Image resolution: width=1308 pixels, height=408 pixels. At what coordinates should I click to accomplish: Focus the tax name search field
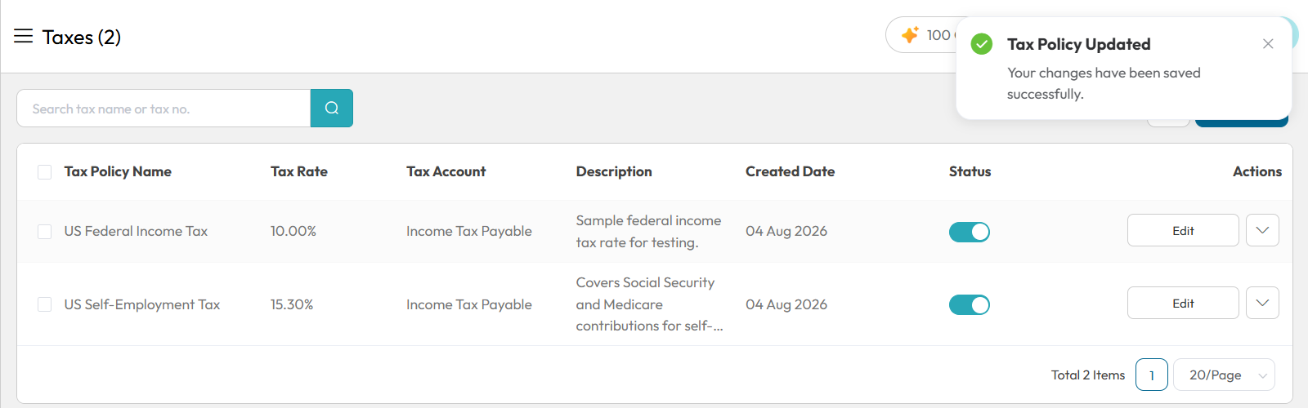point(163,109)
